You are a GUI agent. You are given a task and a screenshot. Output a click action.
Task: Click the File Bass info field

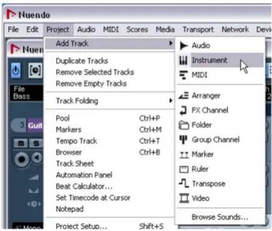pos(26,93)
